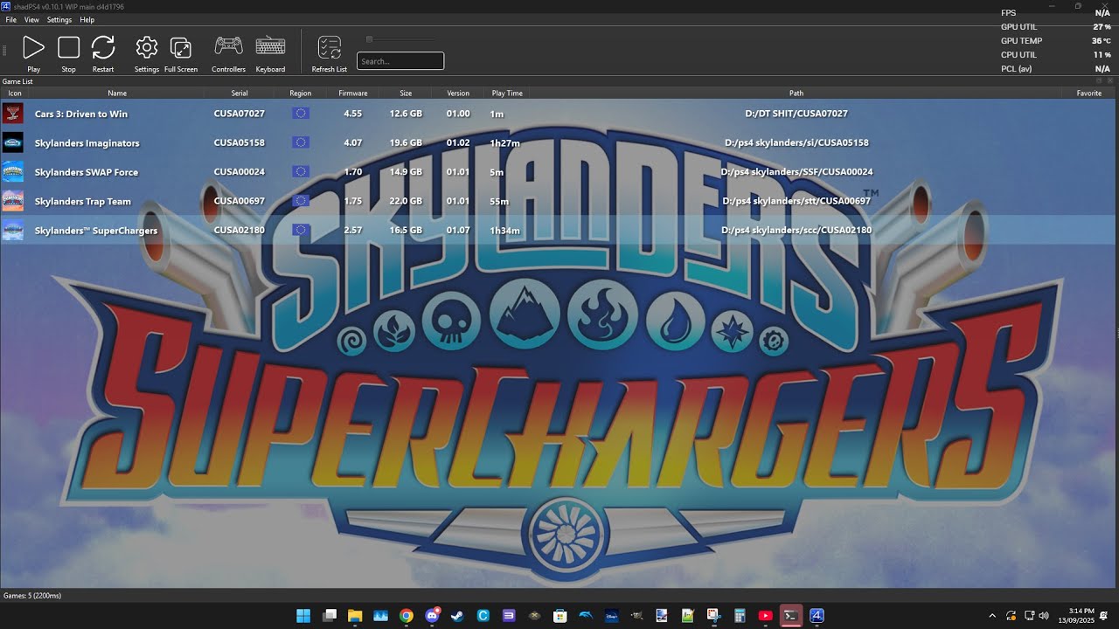
Task: Sort game list by Size column
Action: click(x=406, y=93)
